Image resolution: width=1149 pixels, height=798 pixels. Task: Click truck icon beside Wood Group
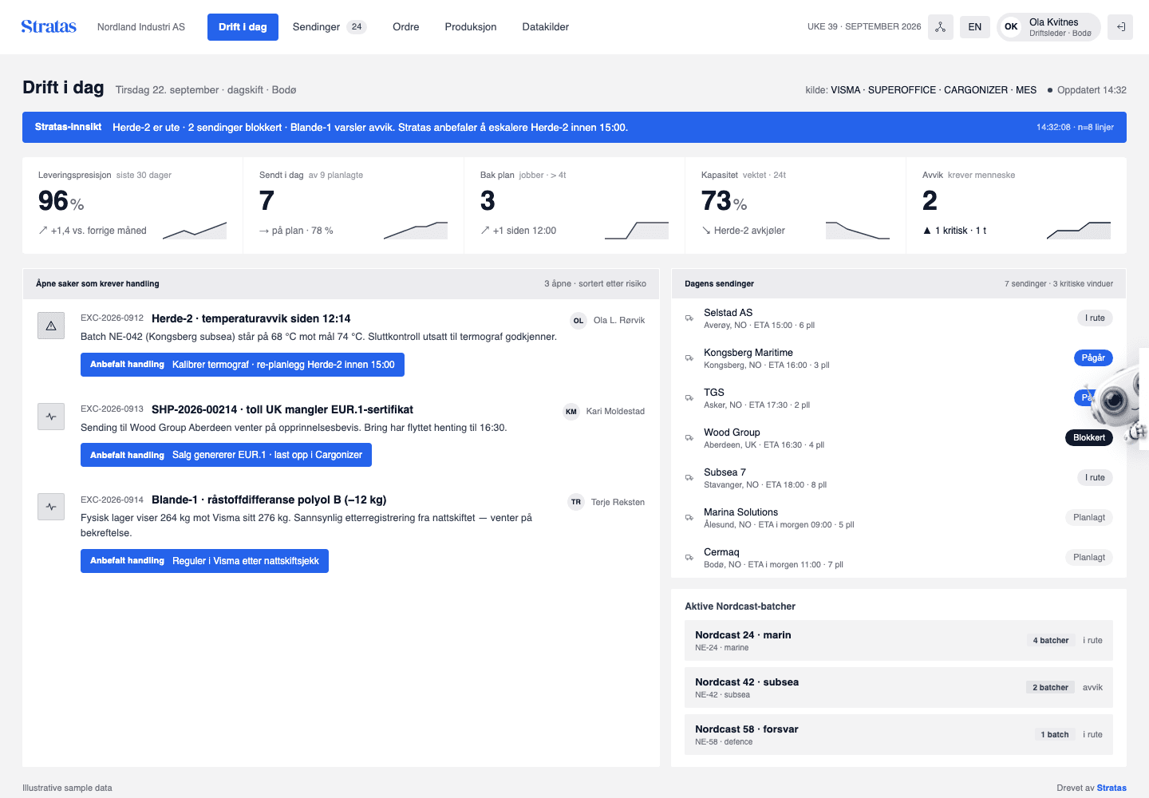coord(689,438)
